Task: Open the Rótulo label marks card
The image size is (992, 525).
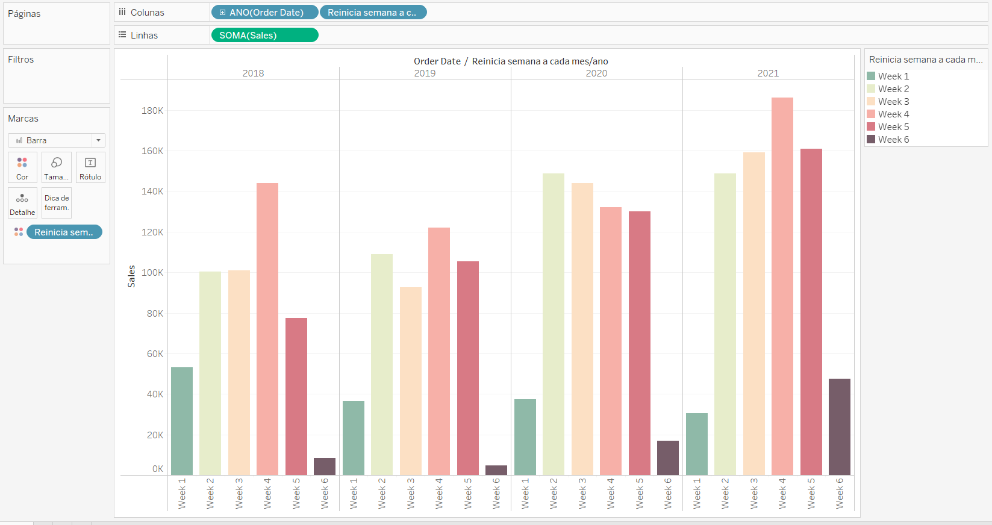Action: click(90, 167)
